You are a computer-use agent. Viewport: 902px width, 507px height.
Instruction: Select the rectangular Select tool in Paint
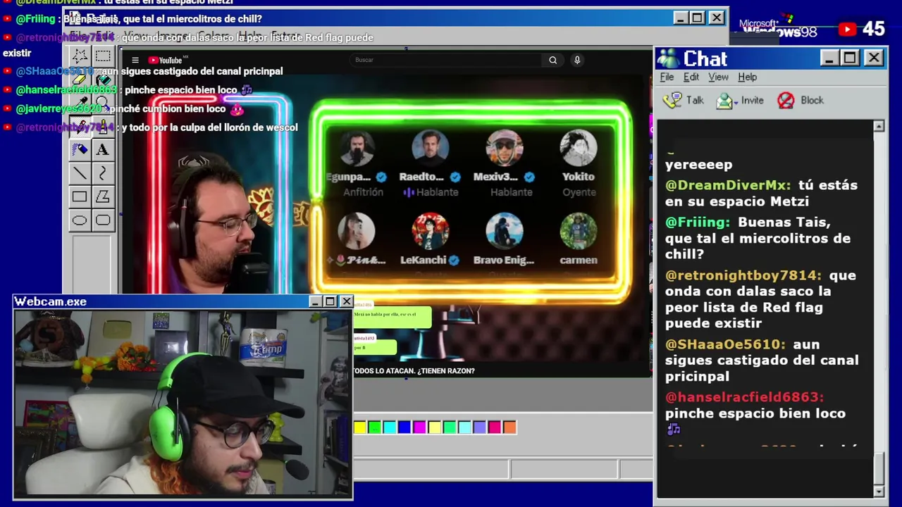103,56
